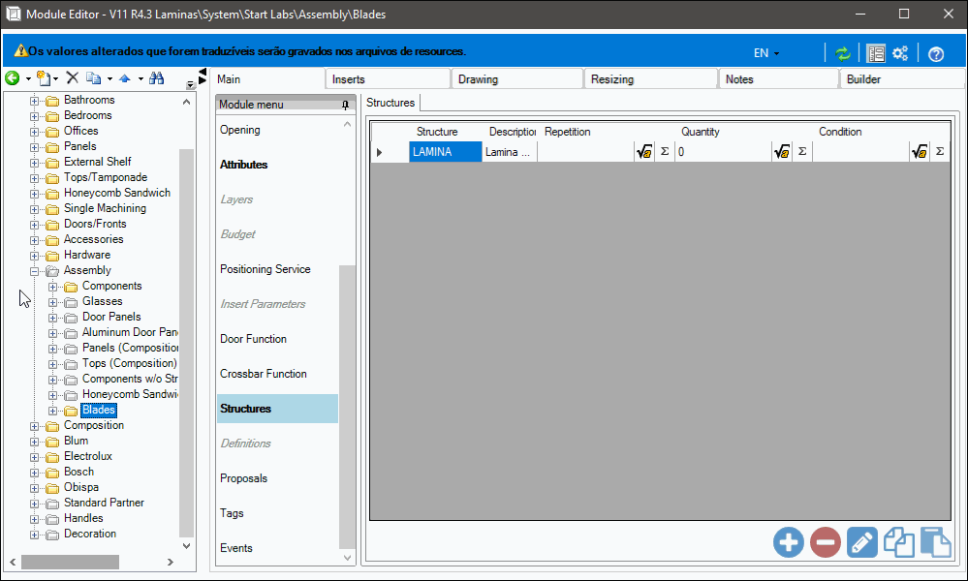
Task: Switch to the Inserts tab
Action: click(x=388, y=79)
